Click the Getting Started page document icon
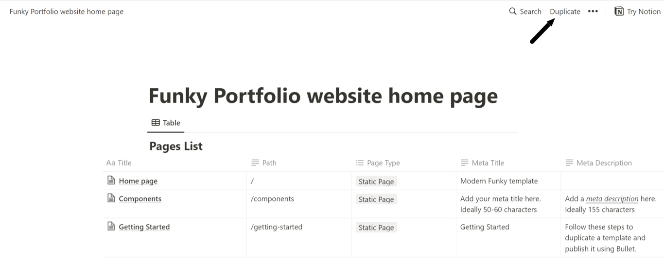The width and height of the screenshot is (664, 278). click(111, 226)
